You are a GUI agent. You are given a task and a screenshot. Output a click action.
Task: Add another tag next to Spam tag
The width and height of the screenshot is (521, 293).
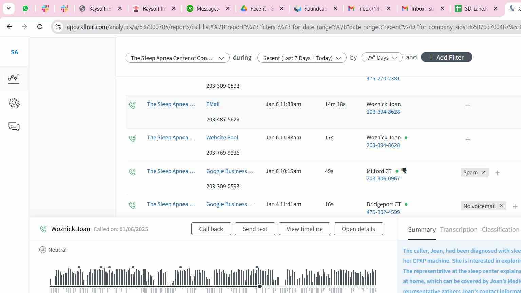(497, 173)
